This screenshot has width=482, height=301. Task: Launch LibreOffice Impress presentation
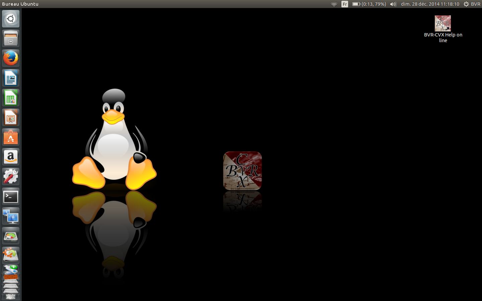(11, 118)
